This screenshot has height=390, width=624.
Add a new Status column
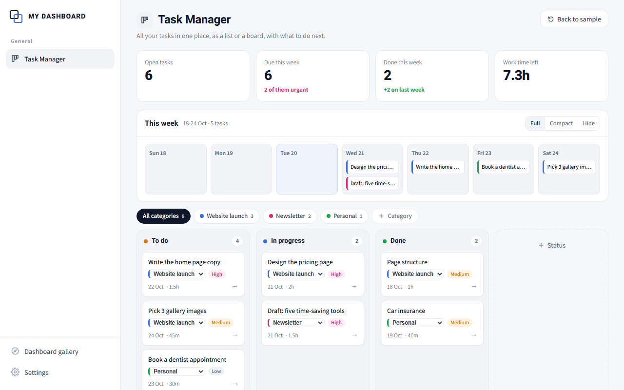[x=551, y=246]
